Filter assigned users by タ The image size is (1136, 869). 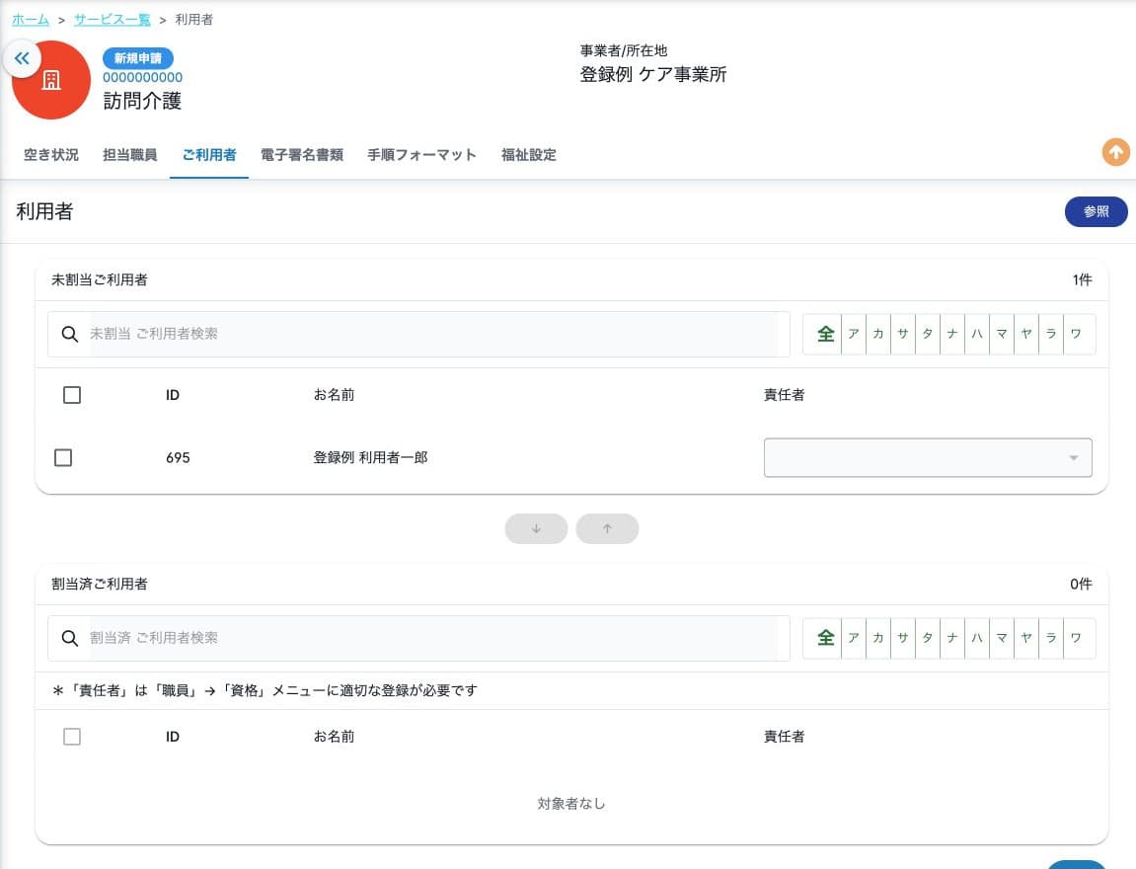pyautogui.click(x=928, y=638)
